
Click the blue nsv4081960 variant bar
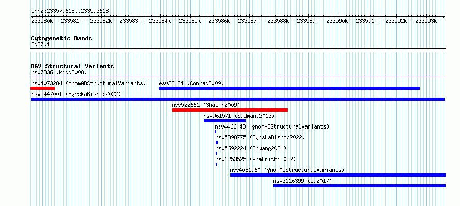[x=338, y=175]
